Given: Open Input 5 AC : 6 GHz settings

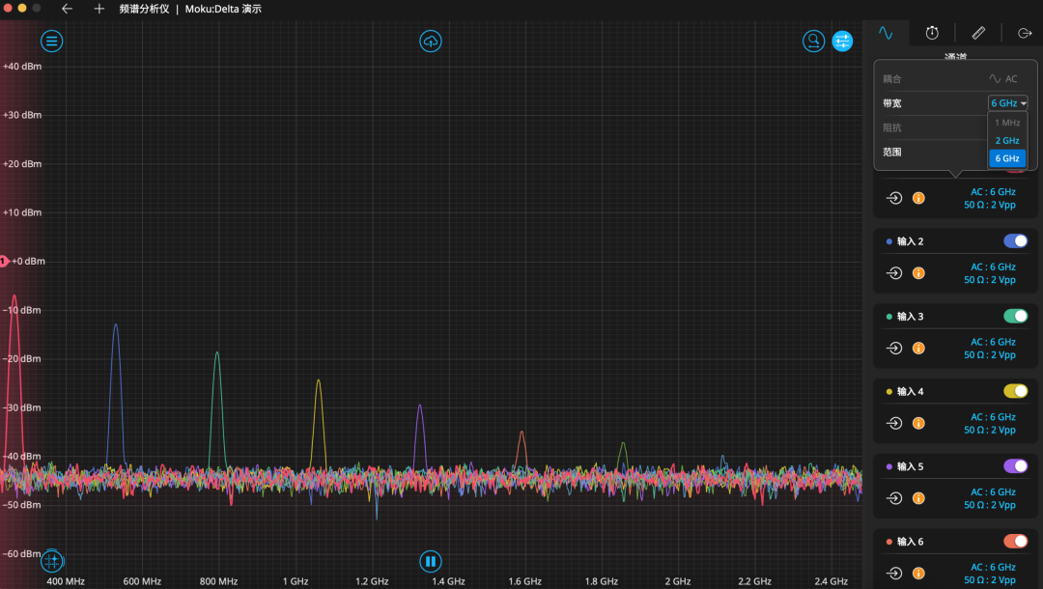Looking at the screenshot, I should click(x=990, y=498).
